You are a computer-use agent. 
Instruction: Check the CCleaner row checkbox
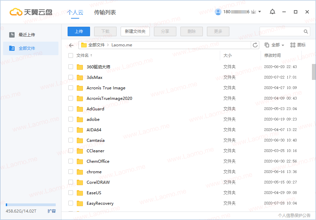[x=71, y=151]
